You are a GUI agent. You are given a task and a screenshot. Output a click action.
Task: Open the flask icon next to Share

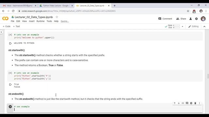point(191,19)
